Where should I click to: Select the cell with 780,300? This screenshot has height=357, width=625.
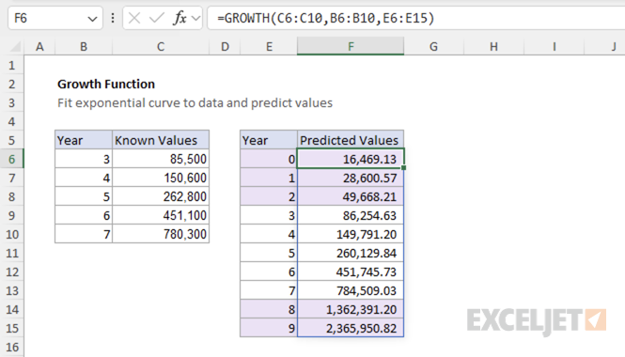coord(161,234)
